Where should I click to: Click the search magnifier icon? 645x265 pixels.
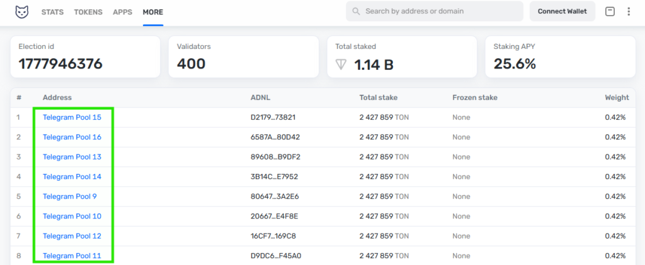point(357,11)
